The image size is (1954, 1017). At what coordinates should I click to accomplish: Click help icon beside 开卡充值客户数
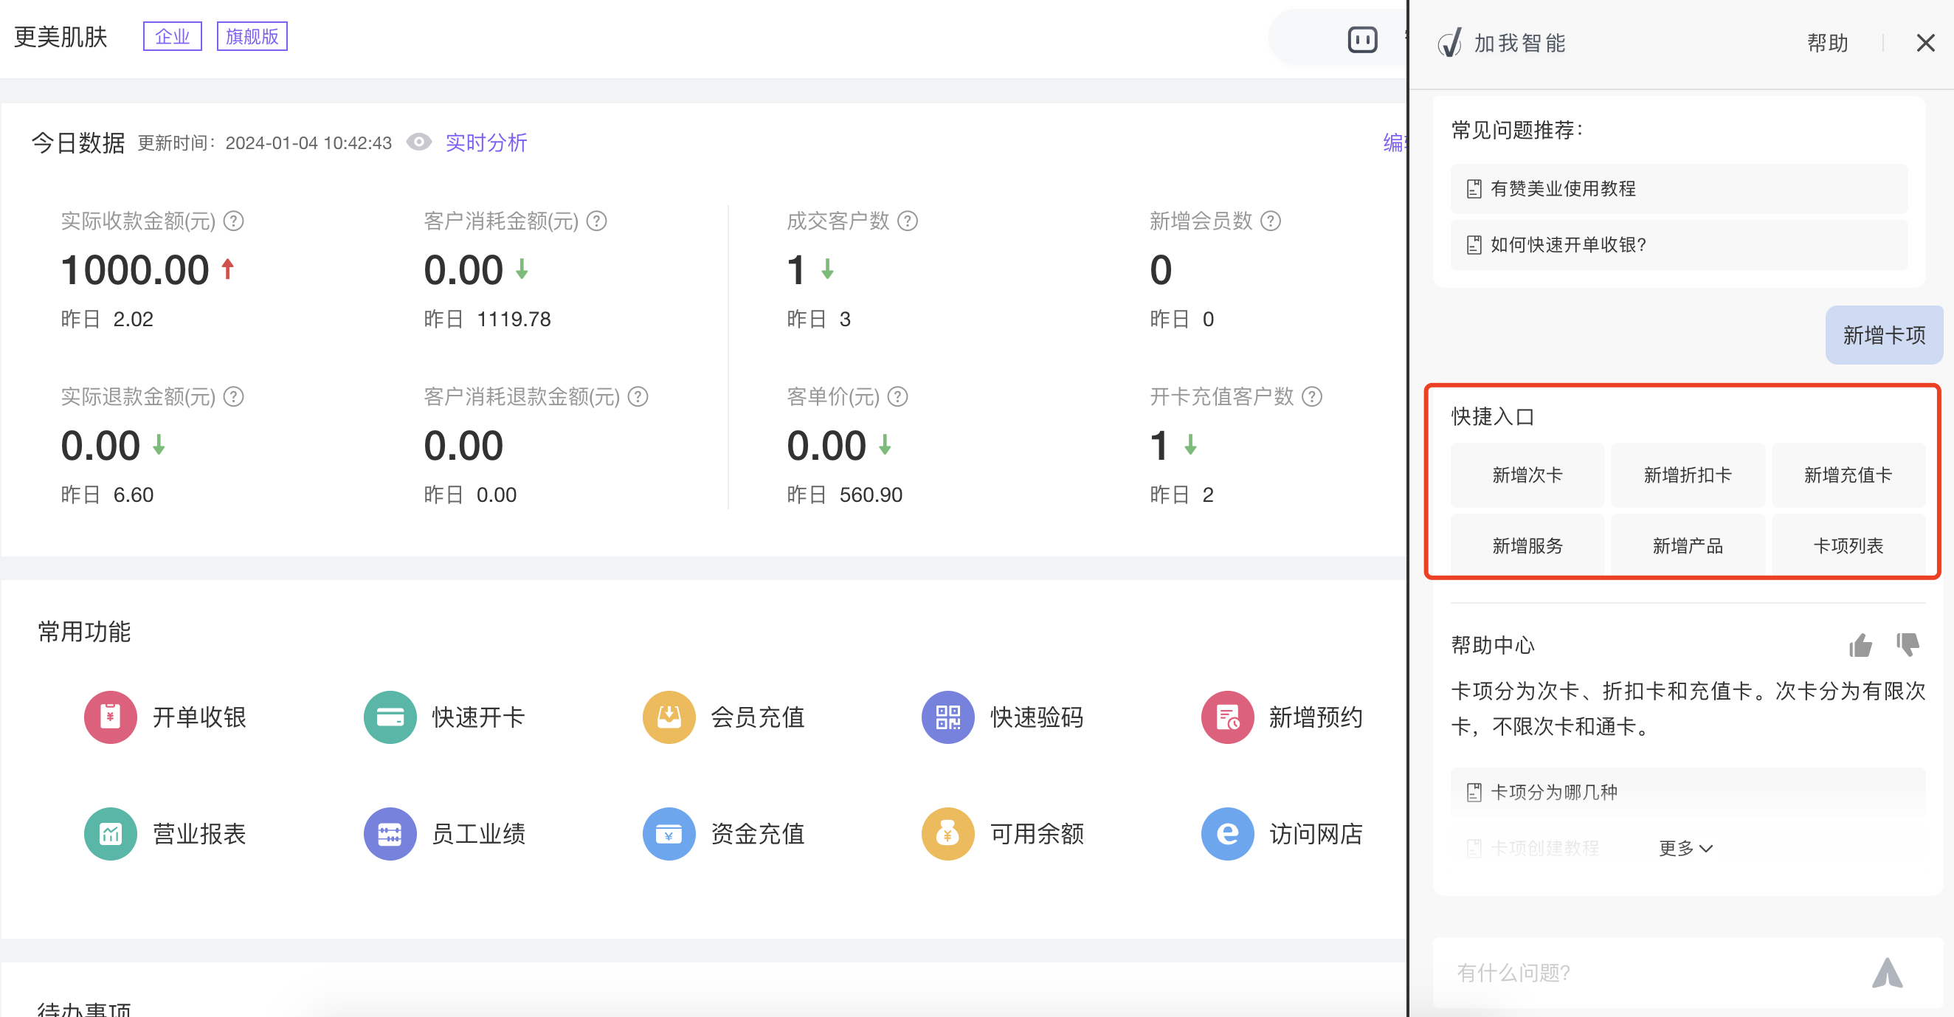(x=1311, y=396)
